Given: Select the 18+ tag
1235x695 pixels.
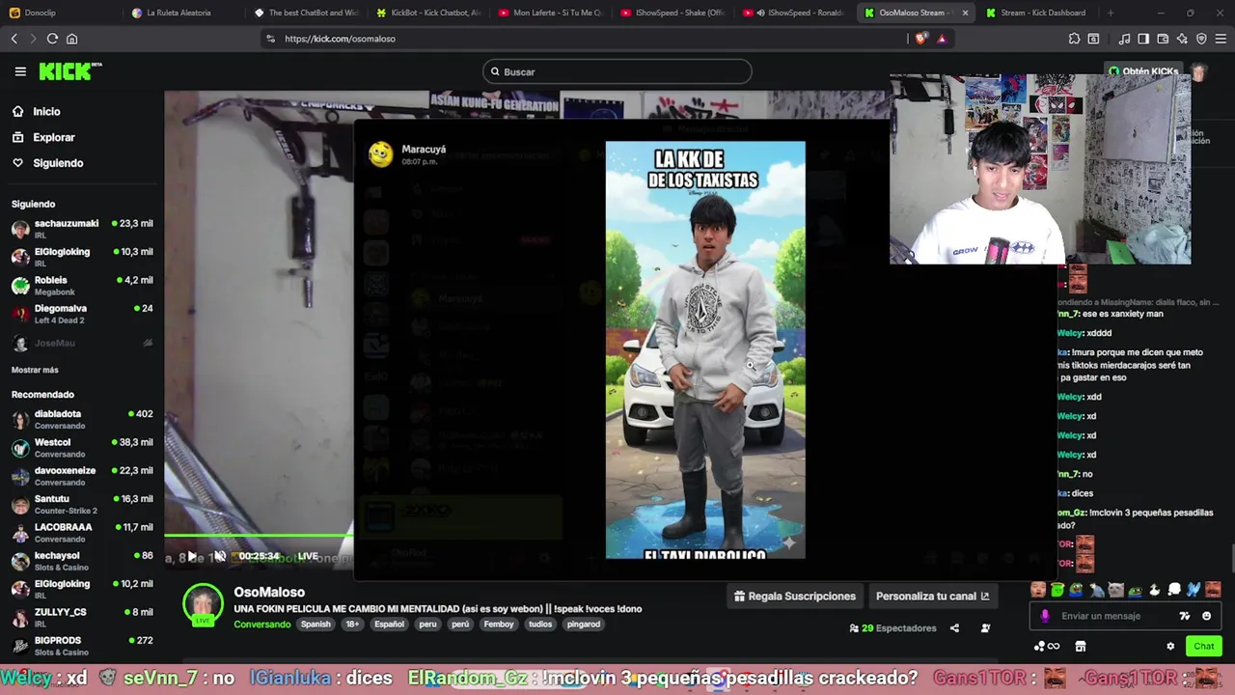Looking at the screenshot, I should click(x=352, y=625).
